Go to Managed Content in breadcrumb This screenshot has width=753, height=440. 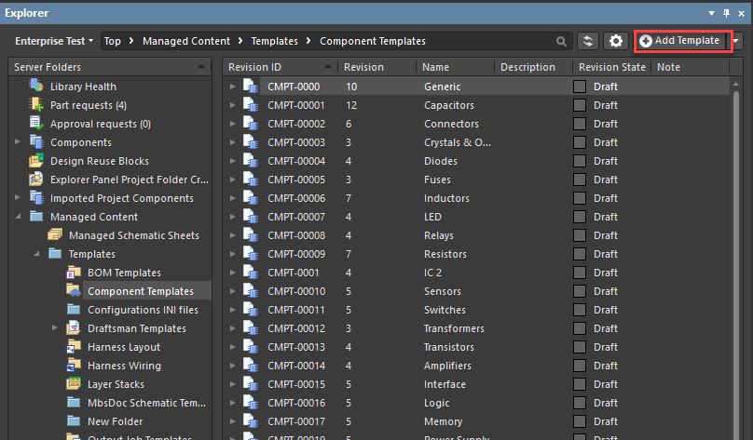click(186, 41)
